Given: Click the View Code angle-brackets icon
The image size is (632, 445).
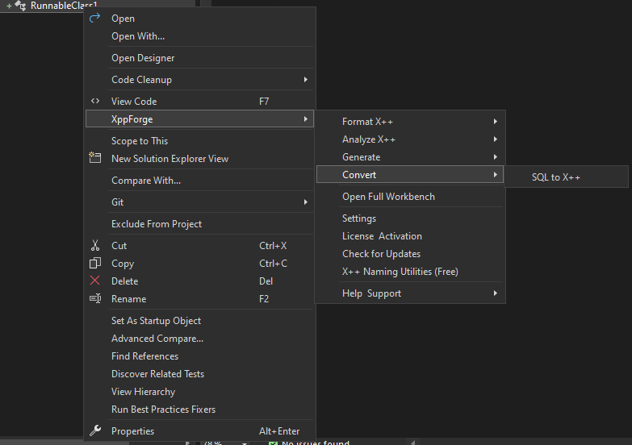Looking at the screenshot, I should (95, 101).
